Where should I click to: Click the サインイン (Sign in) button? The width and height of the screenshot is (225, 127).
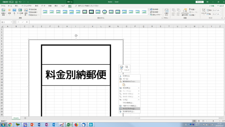(200, 2)
